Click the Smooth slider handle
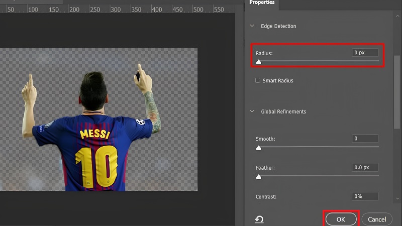 259,148
